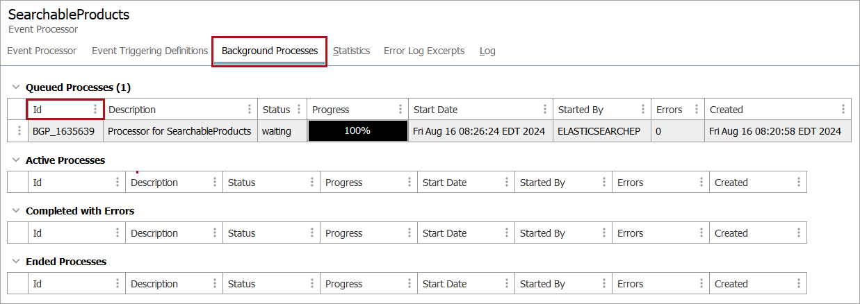Open Status column menu in Queued Processes
Screen dimensions: 860x304
[299, 110]
